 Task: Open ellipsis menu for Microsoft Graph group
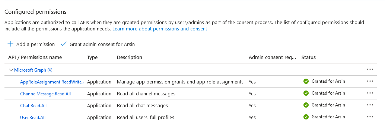[370, 69]
